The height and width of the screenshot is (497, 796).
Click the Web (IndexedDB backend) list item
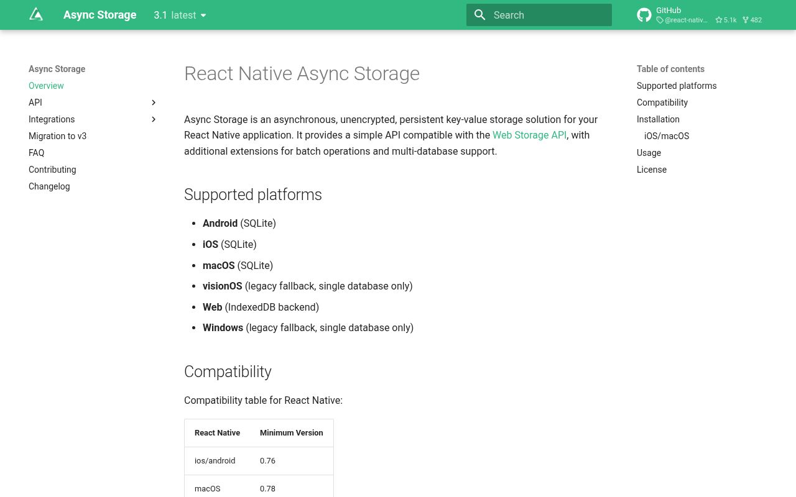tap(261, 307)
